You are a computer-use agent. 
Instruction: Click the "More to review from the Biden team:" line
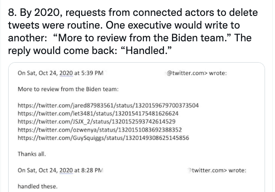[x=68, y=89]
